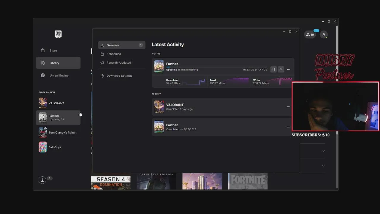Click the Store bag icon
The width and height of the screenshot is (380, 214).
pyautogui.click(x=43, y=51)
